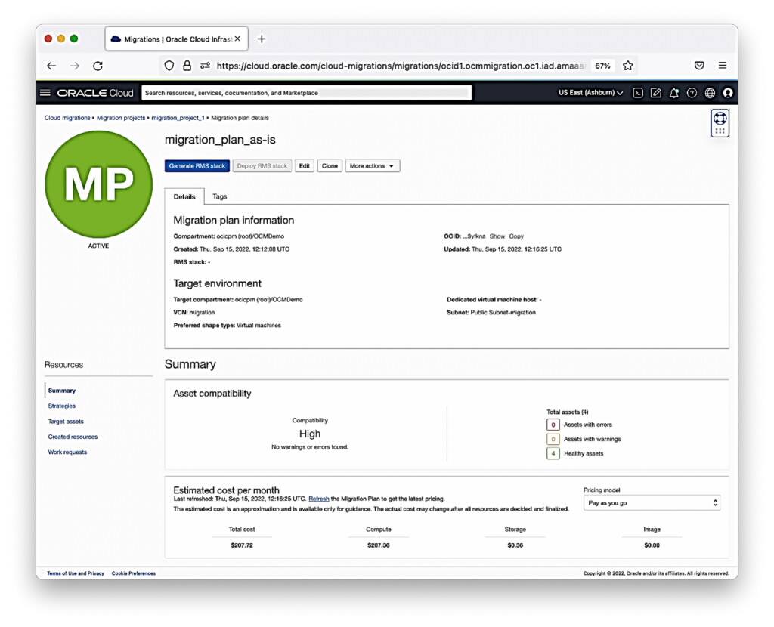
Task: Open the Help question mark icon
Action: [692, 92]
